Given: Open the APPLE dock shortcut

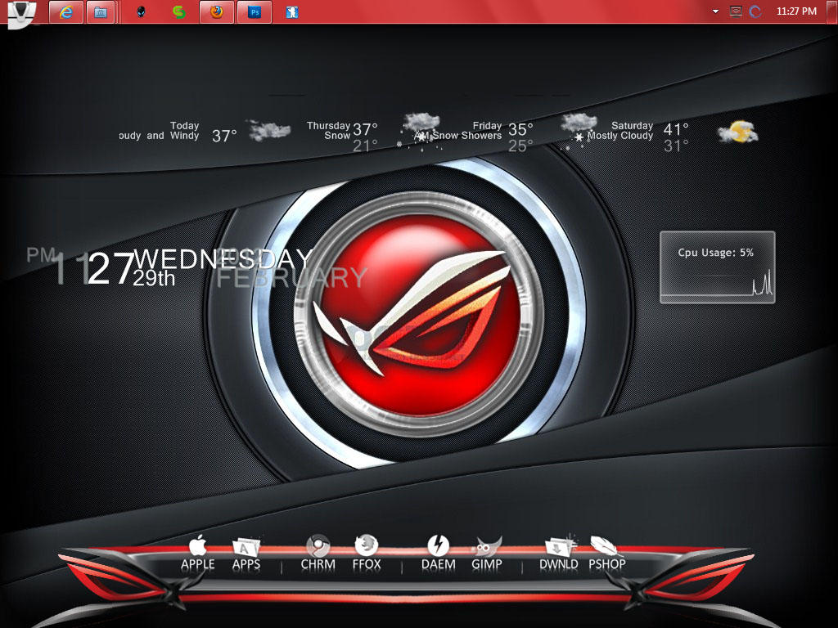Looking at the screenshot, I should click(x=198, y=553).
